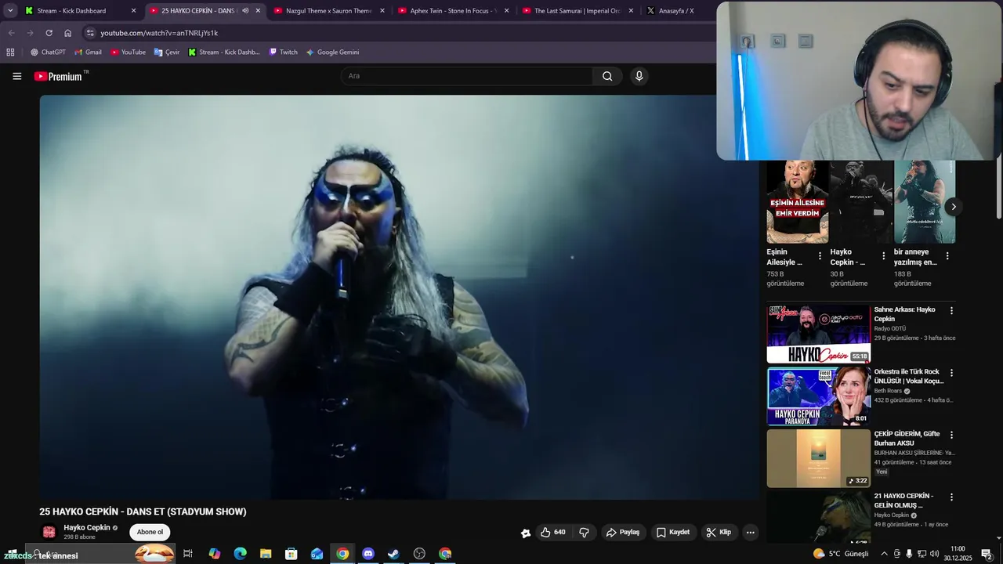Open volume control in system tray
This screenshot has width=1003, height=564.
(934, 554)
